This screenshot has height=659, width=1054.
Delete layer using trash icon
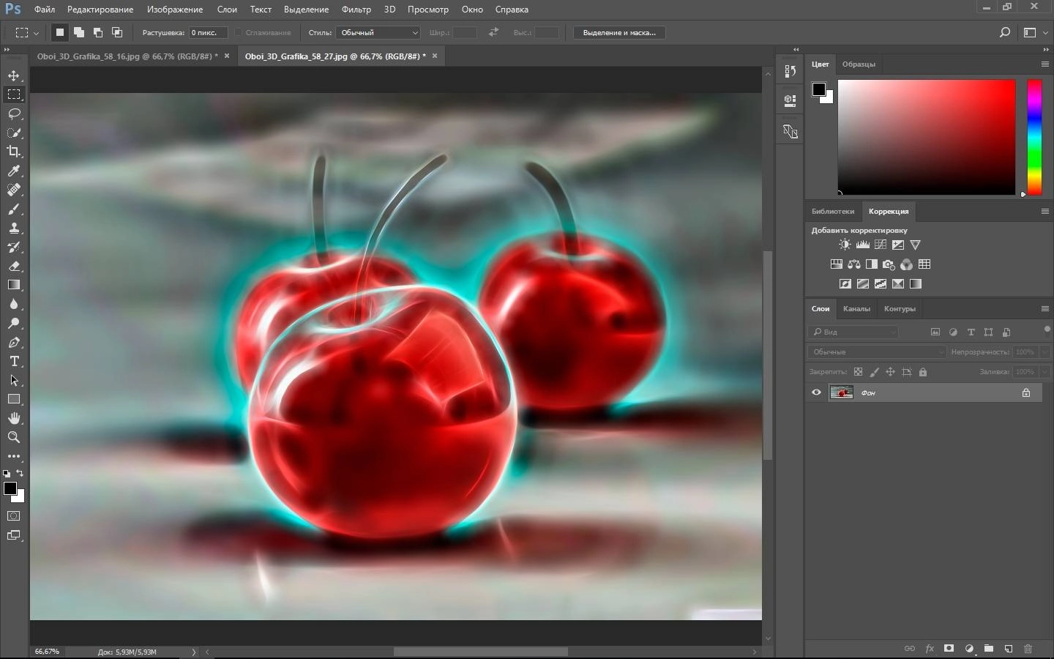click(1028, 649)
